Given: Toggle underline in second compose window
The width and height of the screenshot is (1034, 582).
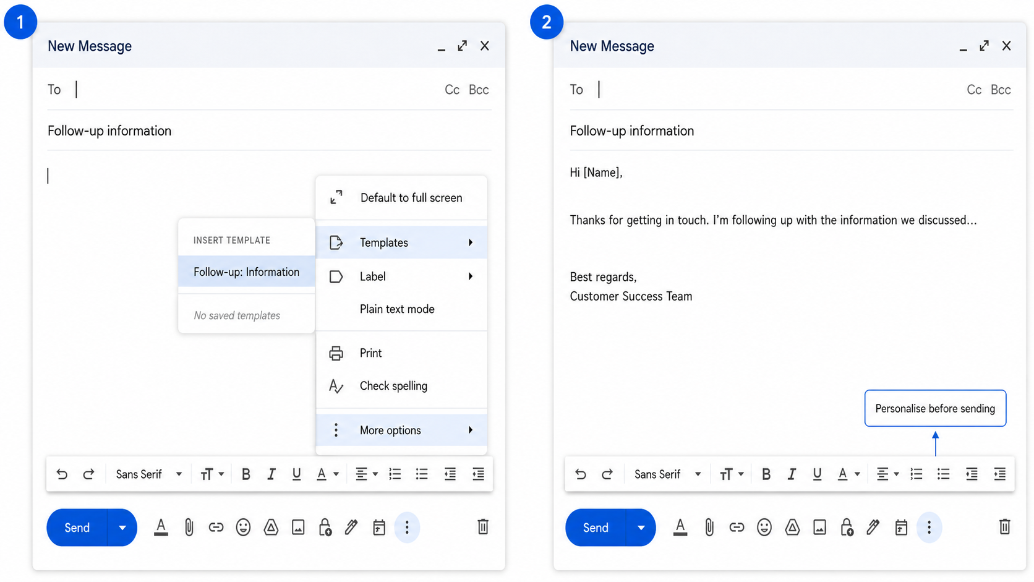Looking at the screenshot, I should pyautogui.click(x=818, y=474).
